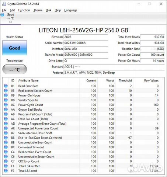167x177 pixels.
Task: Click the Interface field showing Serial ATA
Action: 86,49
